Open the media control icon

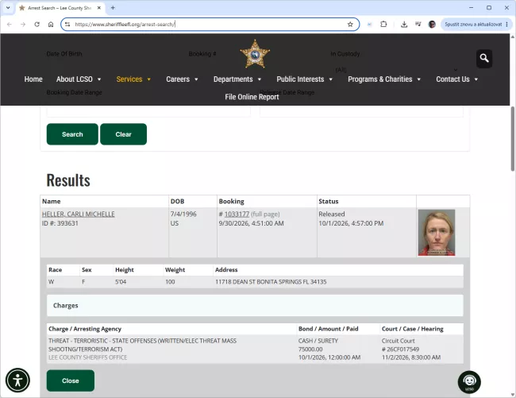pyautogui.click(x=418, y=25)
